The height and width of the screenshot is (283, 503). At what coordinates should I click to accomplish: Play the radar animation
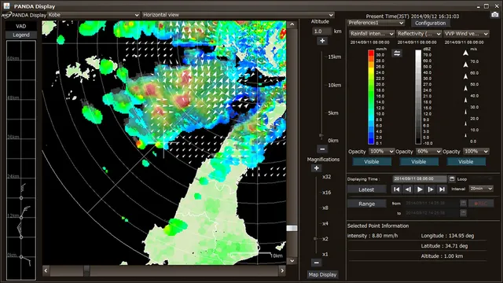pyautogui.click(x=419, y=189)
